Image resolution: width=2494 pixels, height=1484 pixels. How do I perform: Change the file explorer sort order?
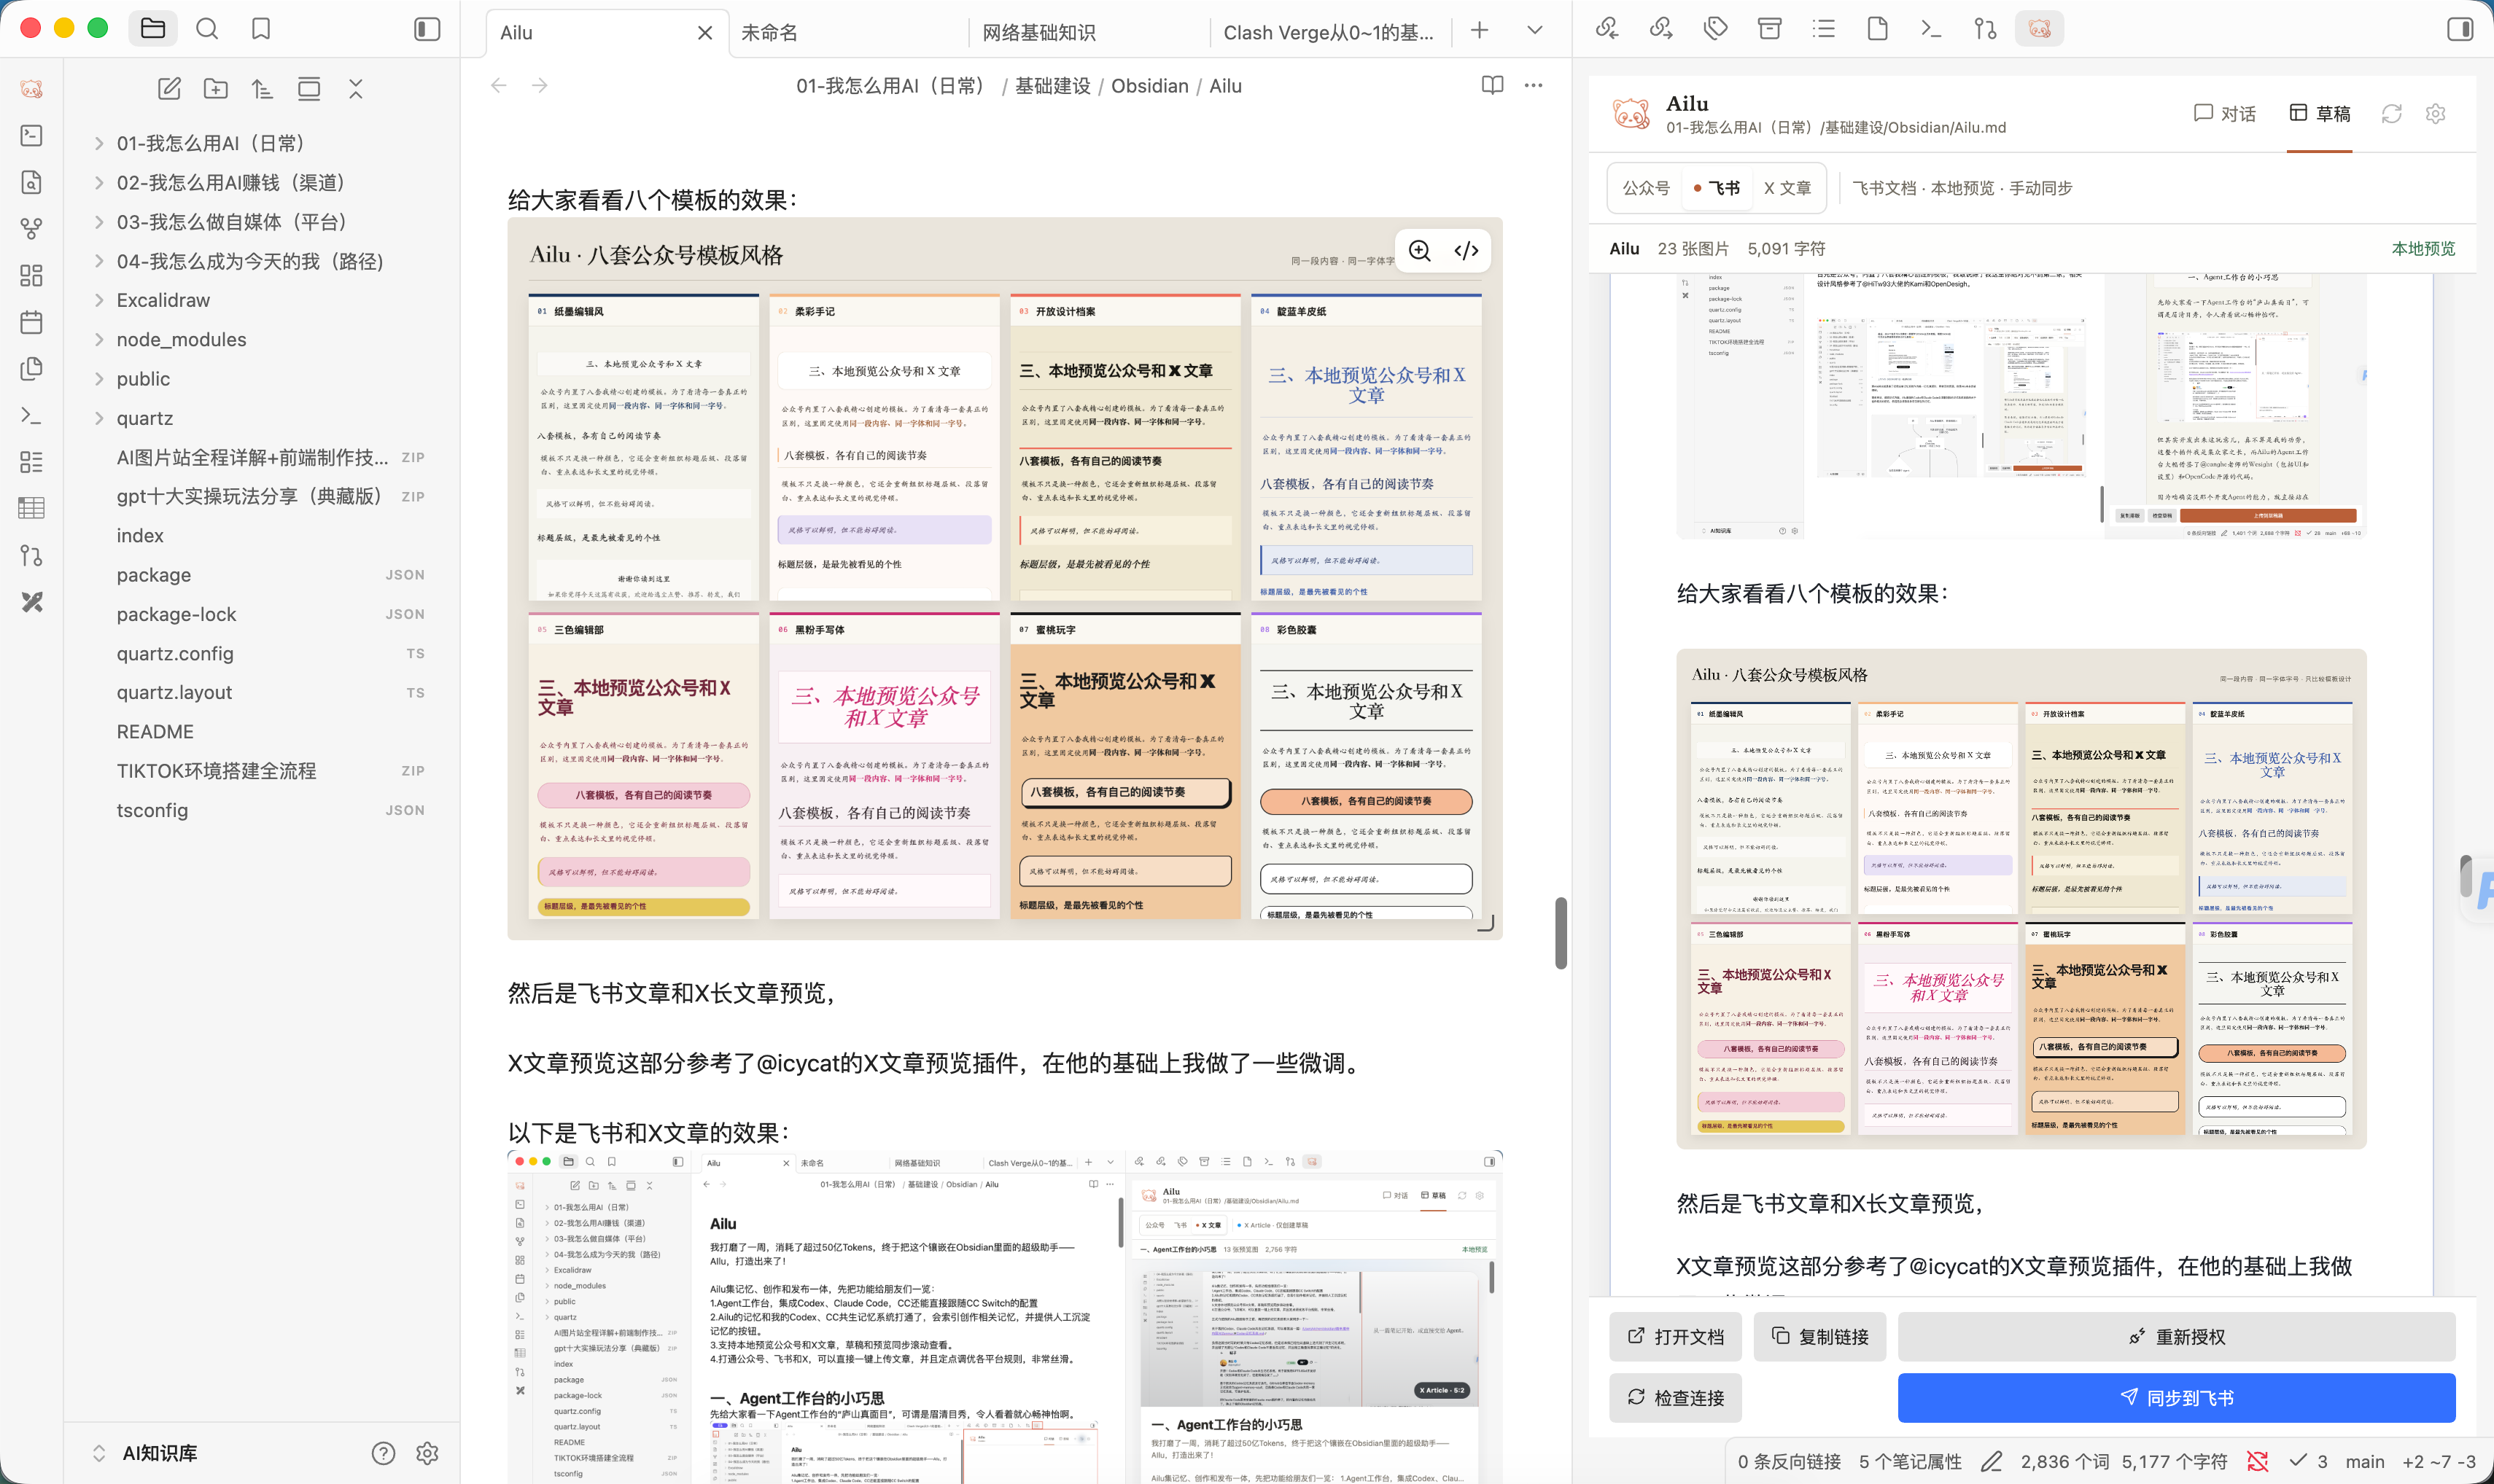coord(262,89)
